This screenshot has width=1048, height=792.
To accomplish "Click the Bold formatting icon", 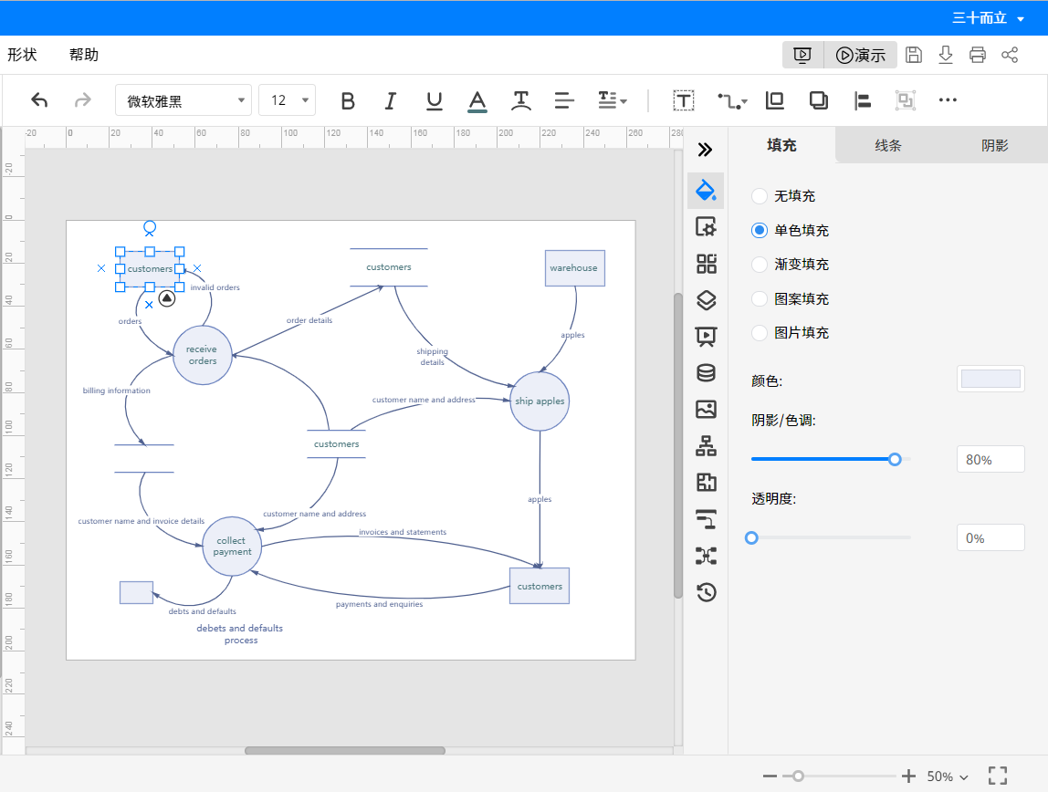I will point(347,101).
